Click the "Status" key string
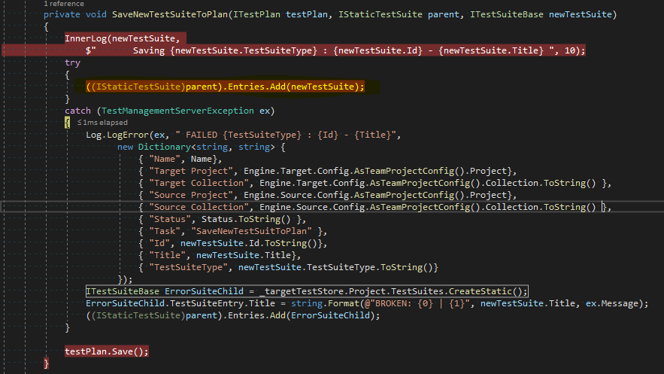Viewport: 664px width, 374px height. click(170, 219)
